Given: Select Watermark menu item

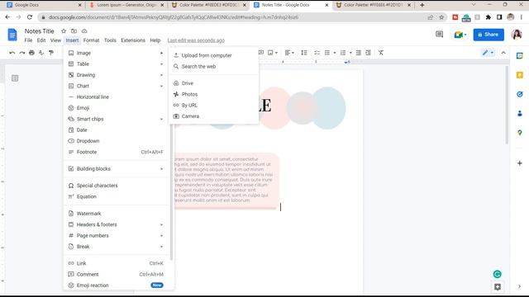Looking at the screenshot, I should point(116,214).
